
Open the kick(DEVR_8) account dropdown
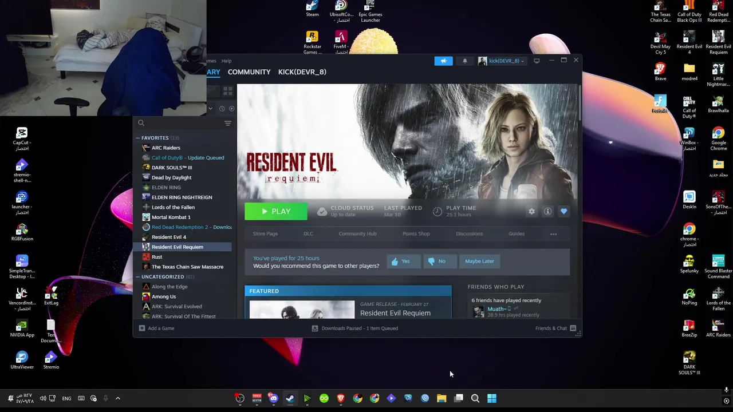pyautogui.click(x=502, y=61)
